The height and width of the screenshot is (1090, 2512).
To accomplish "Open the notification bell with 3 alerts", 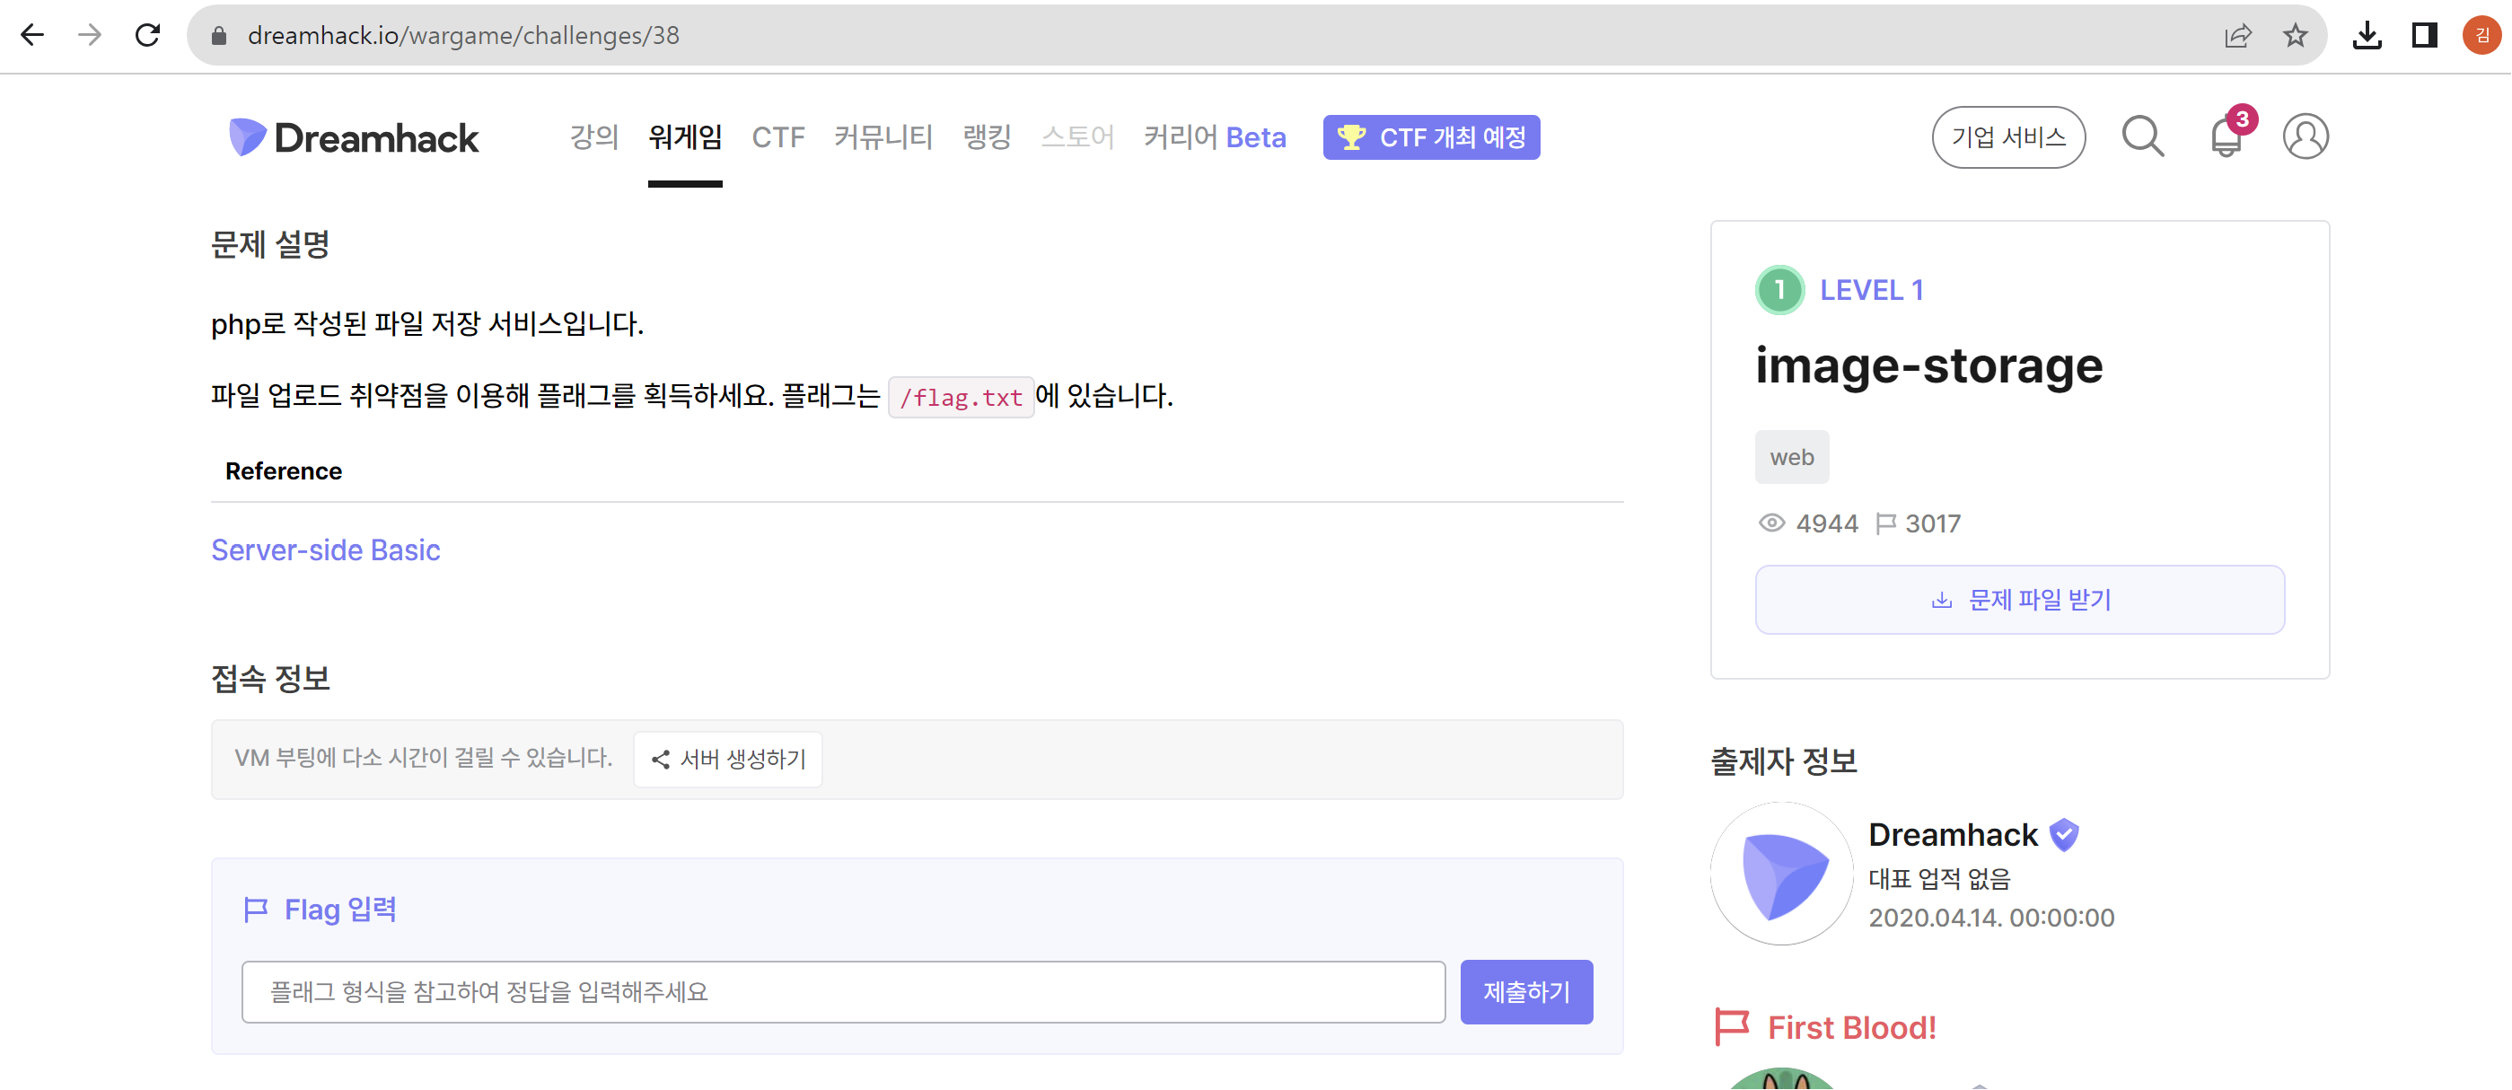I will [x=2227, y=136].
